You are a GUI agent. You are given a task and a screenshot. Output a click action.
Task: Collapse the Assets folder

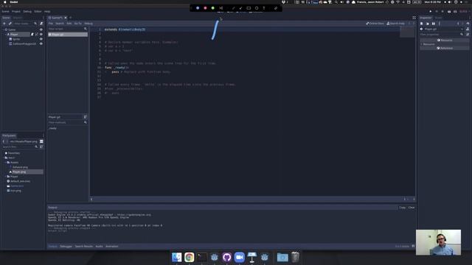coord(5,163)
